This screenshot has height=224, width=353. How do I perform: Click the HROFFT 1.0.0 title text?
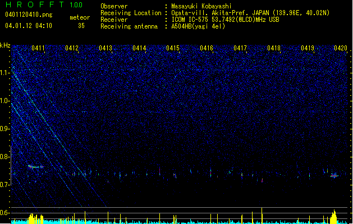click(x=44, y=4)
